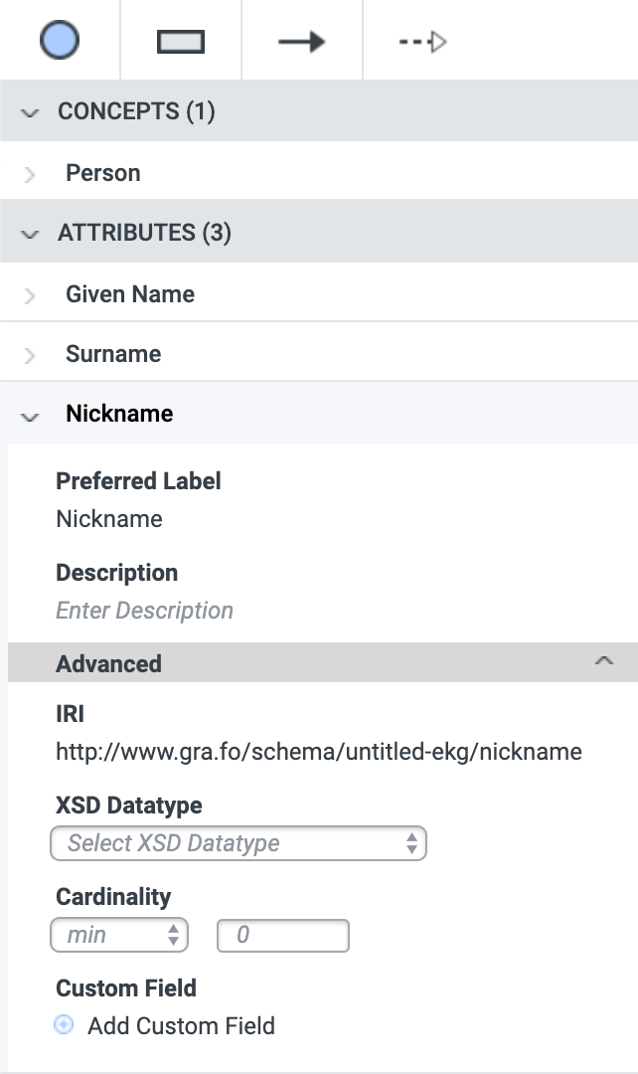Image resolution: width=638 pixels, height=1074 pixels.
Task: Click the ATTRIBUTES (3) header label
Action: (144, 232)
